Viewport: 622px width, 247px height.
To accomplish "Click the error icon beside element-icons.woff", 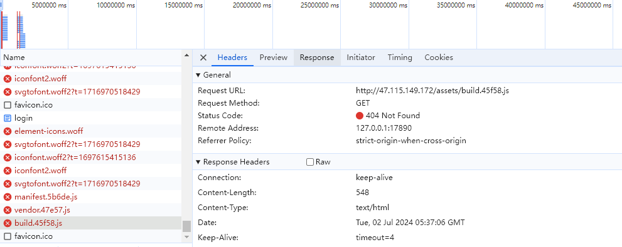I will click(x=7, y=131).
